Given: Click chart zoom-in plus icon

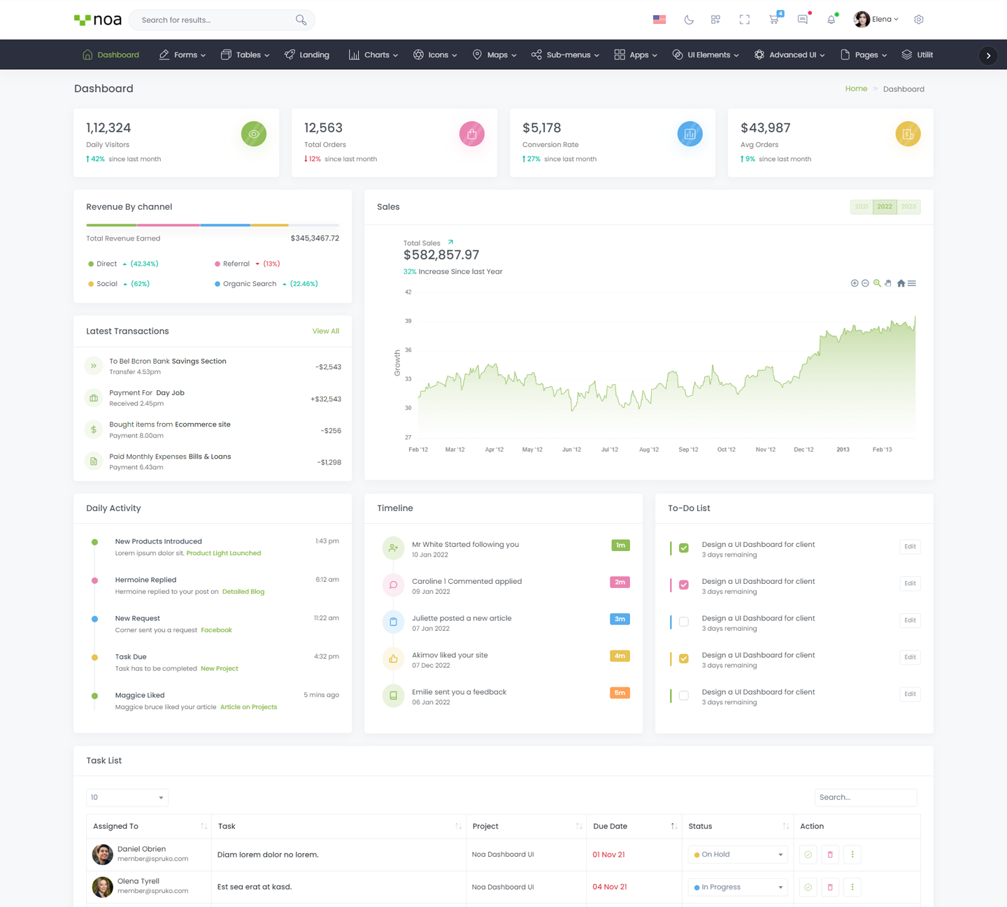Looking at the screenshot, I should pos(854,283).
